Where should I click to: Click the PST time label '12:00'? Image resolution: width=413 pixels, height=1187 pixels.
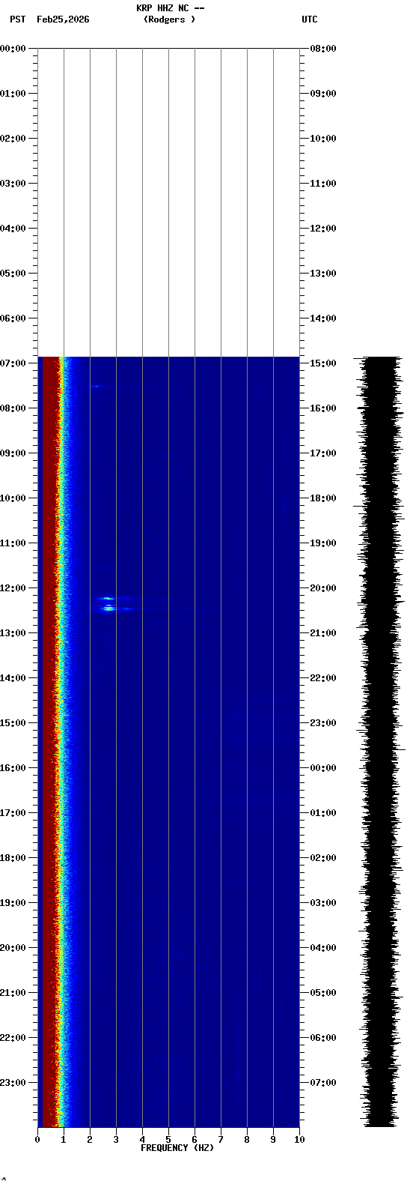click(13, 588)
